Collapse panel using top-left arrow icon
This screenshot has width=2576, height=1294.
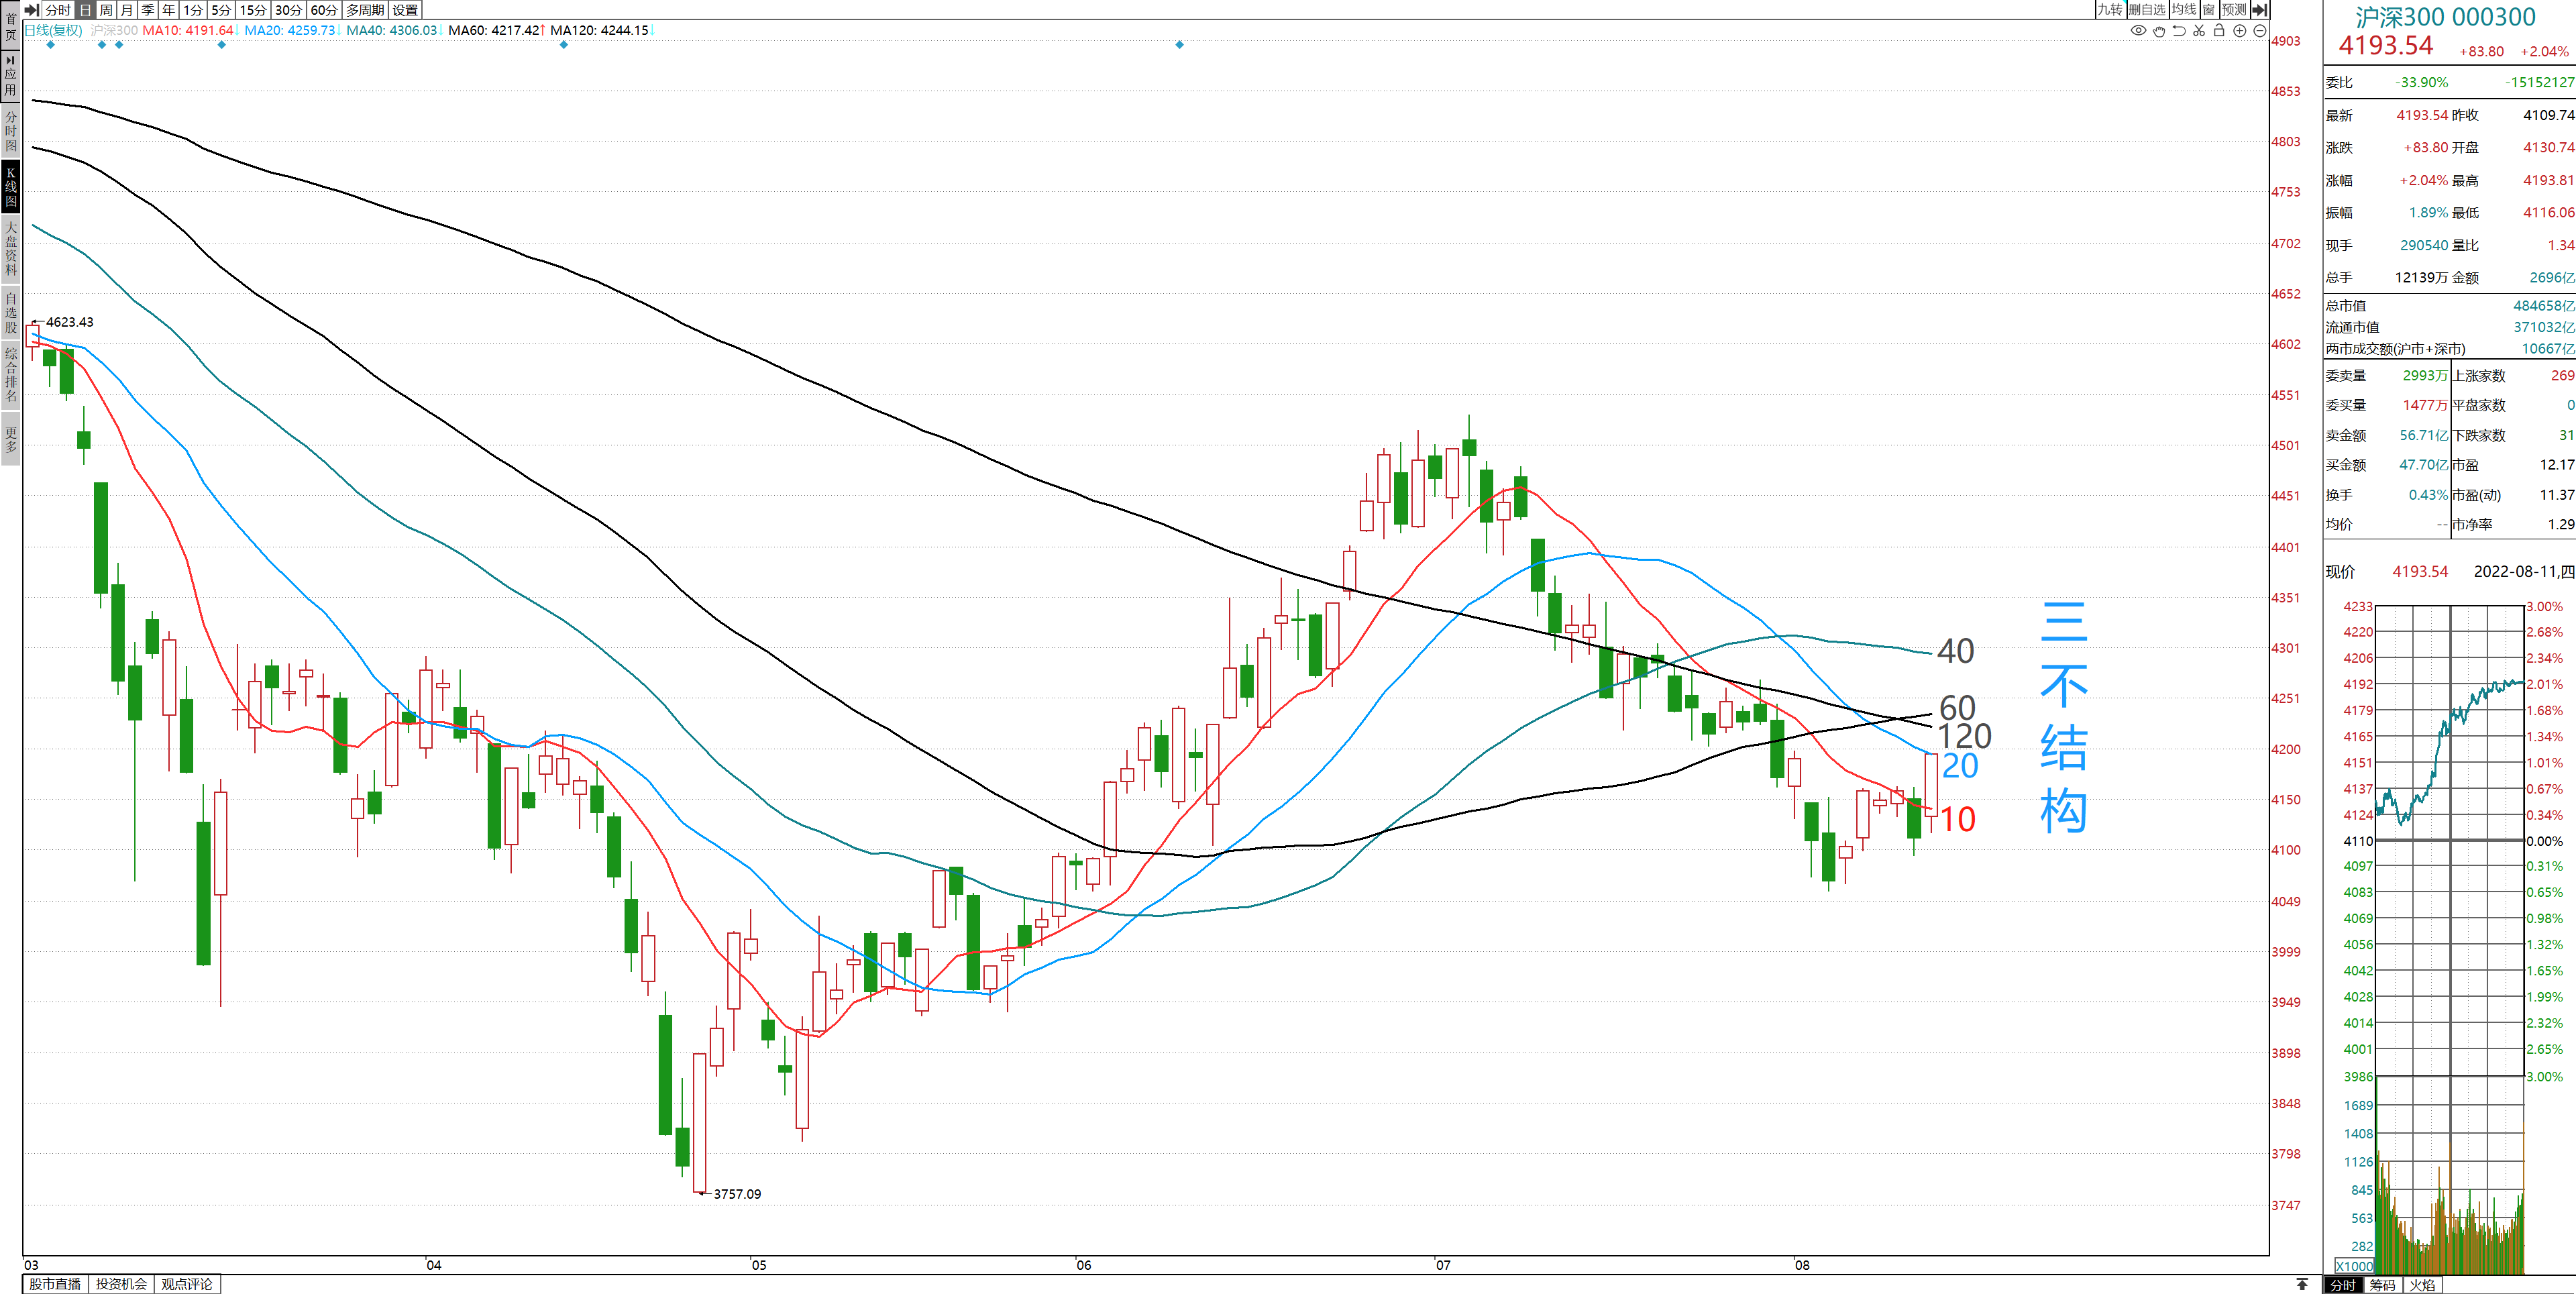pyautogui.click(x=31, y=9)
